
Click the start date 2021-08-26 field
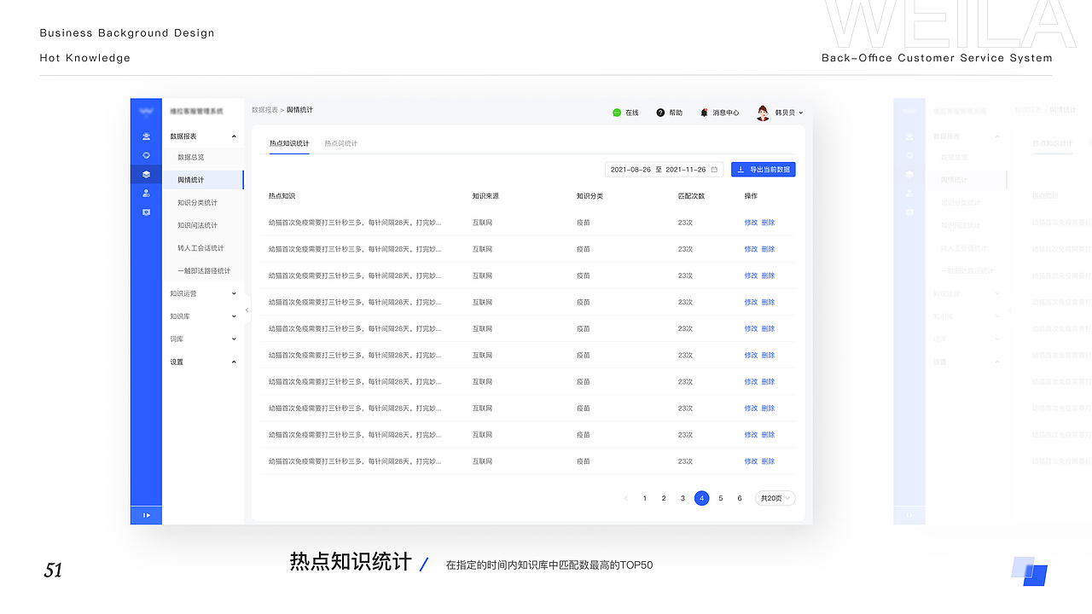[631, 170]
